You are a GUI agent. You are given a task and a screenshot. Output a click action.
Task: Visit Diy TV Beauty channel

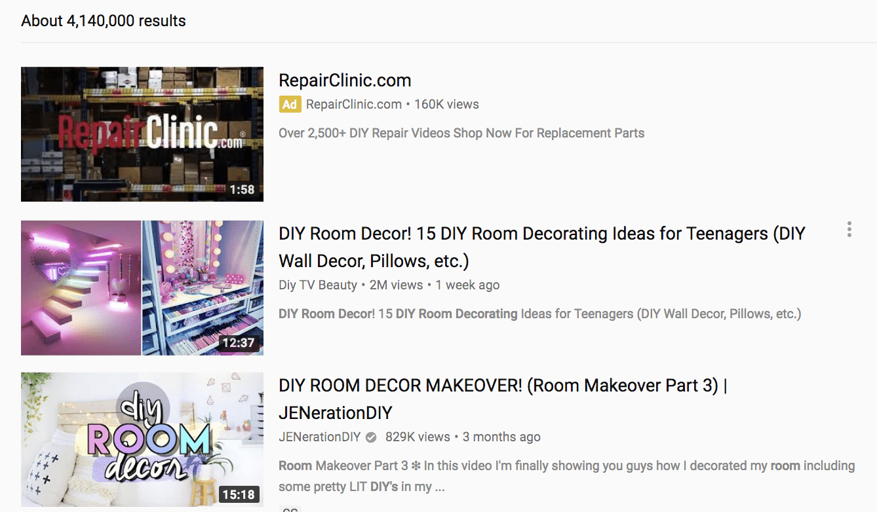tap(318, 285)
